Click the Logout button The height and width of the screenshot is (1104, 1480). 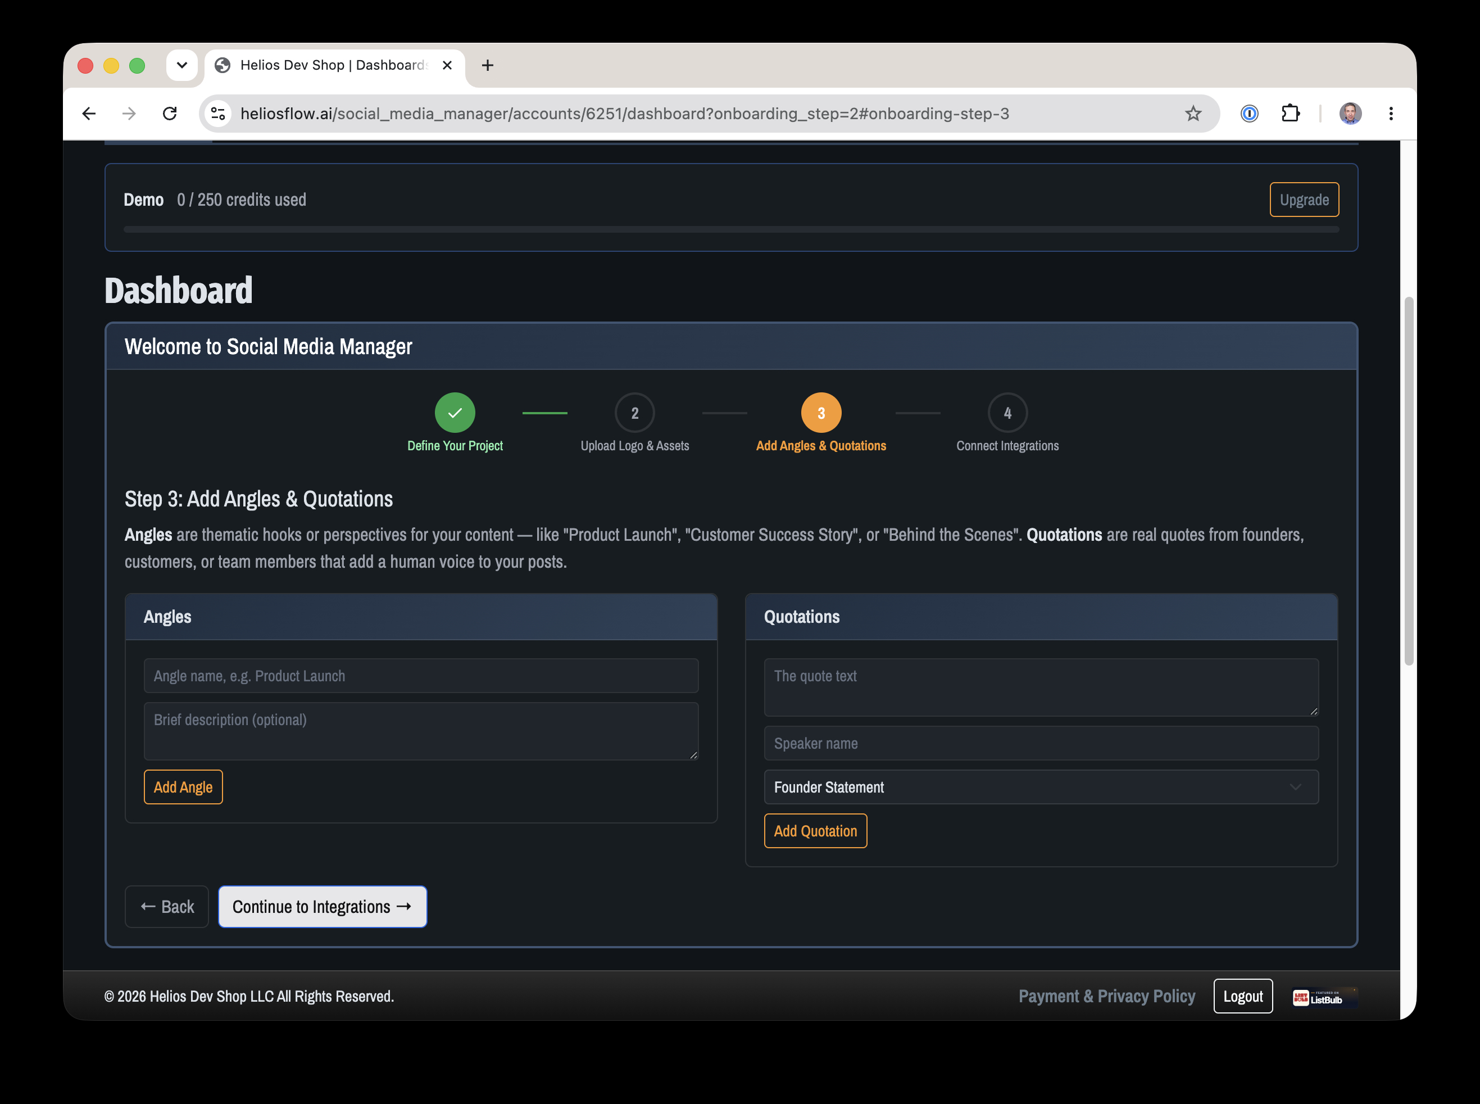click(x=1243, y=996)
